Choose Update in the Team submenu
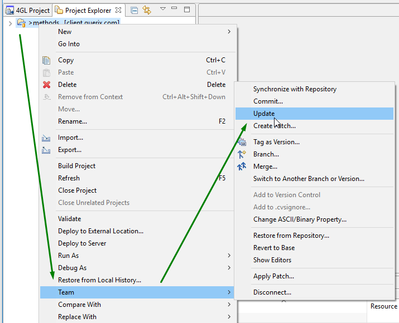 (x=264, y=114)
